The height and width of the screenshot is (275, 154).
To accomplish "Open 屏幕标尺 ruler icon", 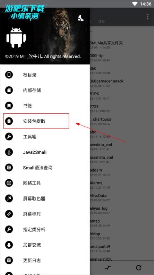I will tap(9, 214).
